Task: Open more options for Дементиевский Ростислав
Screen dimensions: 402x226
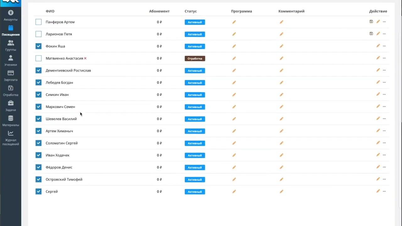Action: [384, 70]
